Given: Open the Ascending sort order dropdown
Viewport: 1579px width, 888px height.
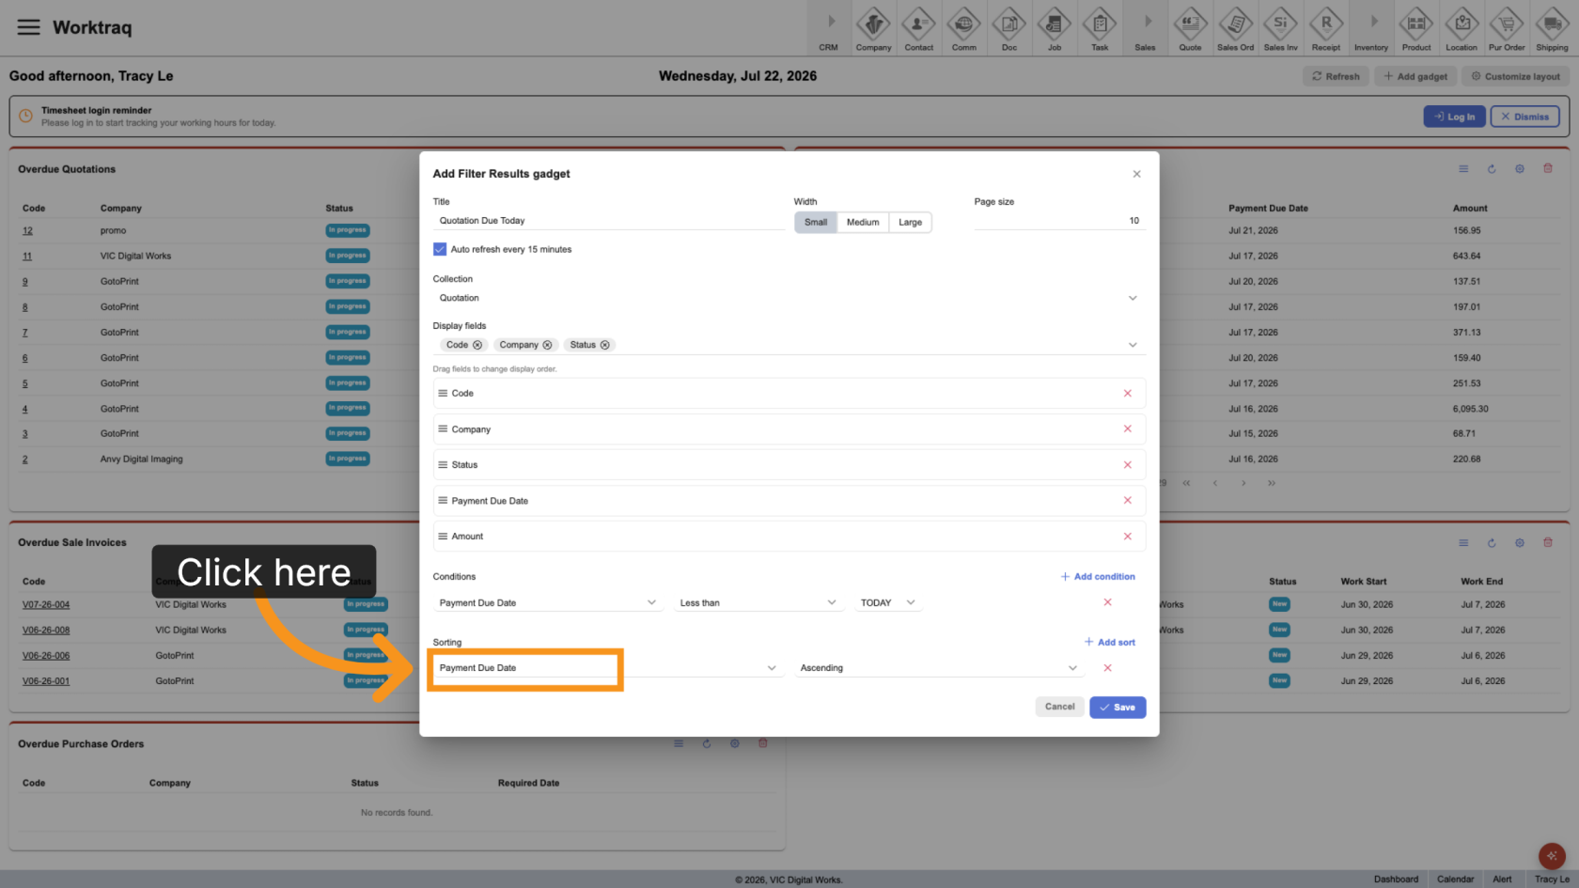Looking at the screenshot, I should click(939, 668).
